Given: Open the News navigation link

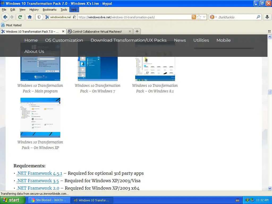Looking at the screenshot, I should (x=180, y=40).
